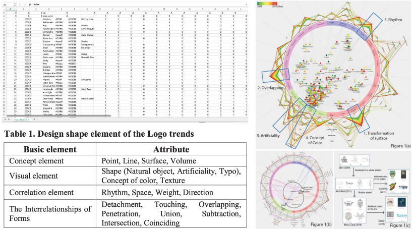Select column S header

[241, 9]
